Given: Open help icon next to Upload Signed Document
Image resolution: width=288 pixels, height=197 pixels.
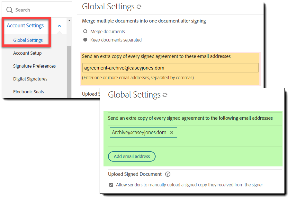Looking at the screenshot, I should tap(167, 174).
